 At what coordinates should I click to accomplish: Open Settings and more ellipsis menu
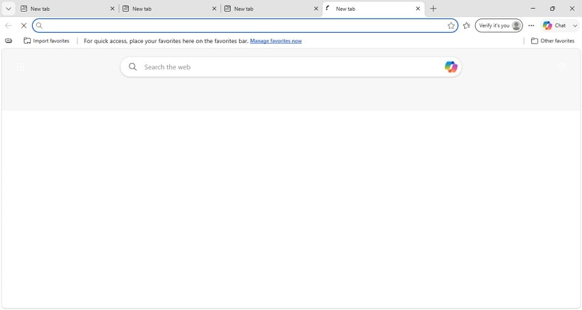click(531, 25)
